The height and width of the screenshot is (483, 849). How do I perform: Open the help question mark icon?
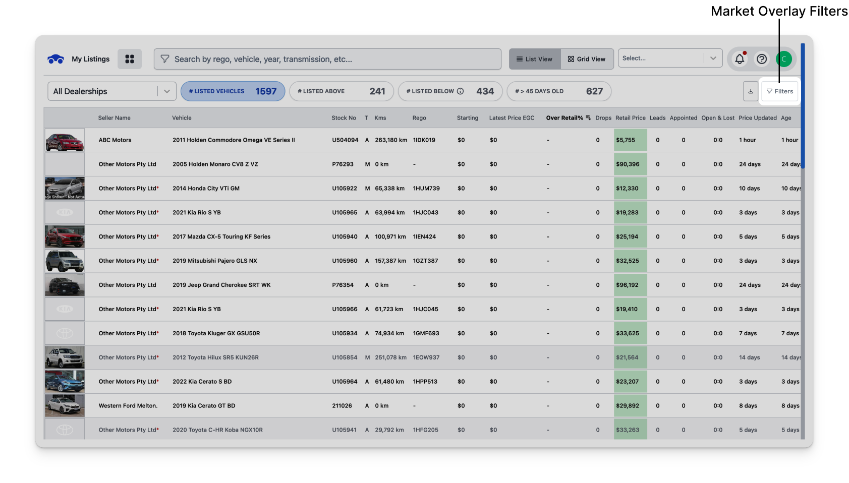point(762,59)
